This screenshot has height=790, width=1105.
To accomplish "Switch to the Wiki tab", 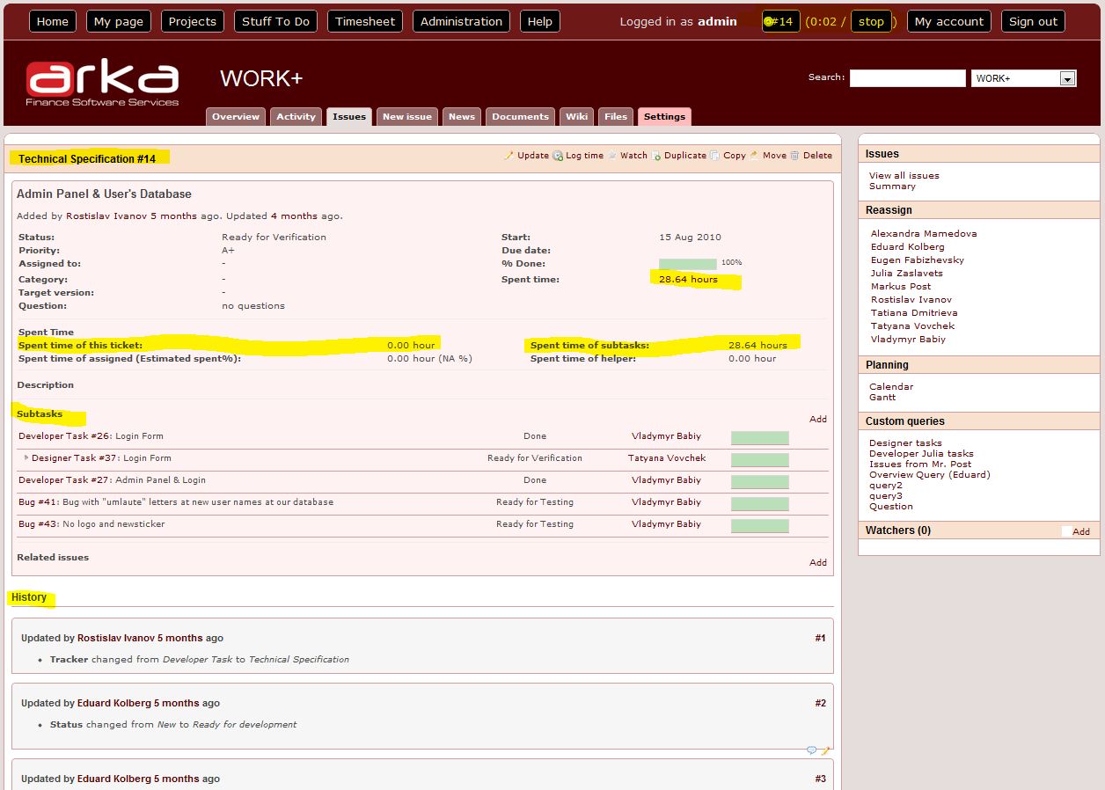I will coord(577,117).
